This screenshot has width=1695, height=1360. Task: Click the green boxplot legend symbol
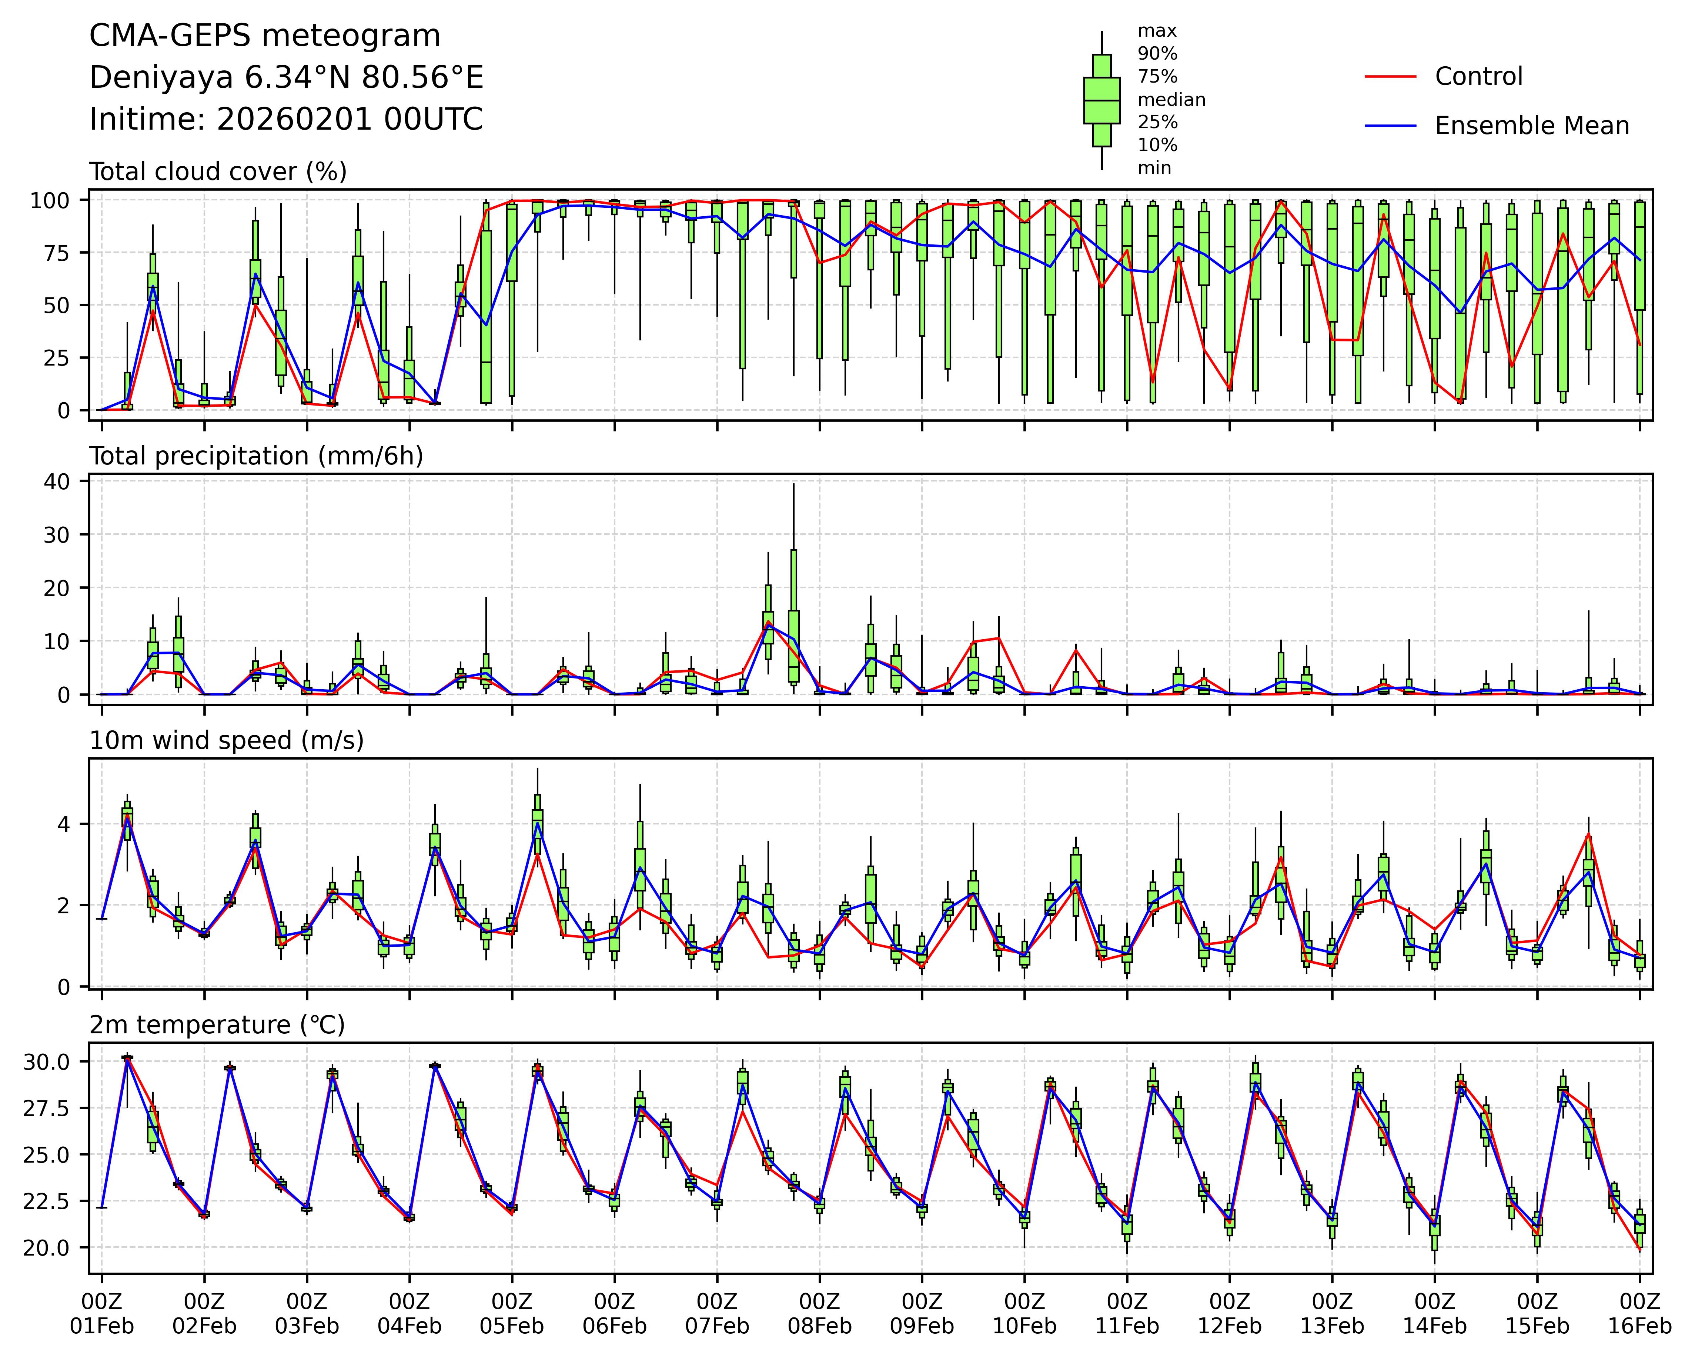click(1101, 101)
